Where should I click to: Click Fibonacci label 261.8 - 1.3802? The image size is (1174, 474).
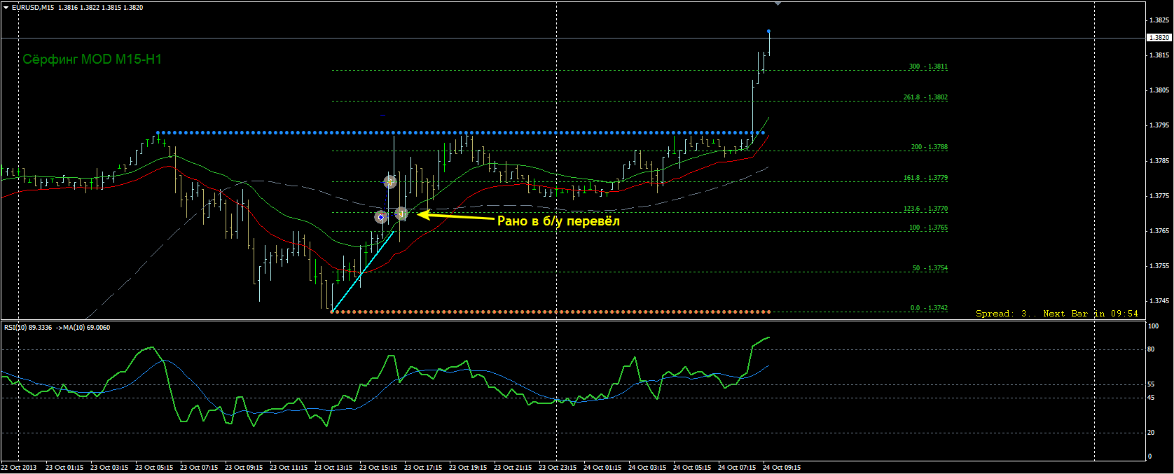[925, 97]
